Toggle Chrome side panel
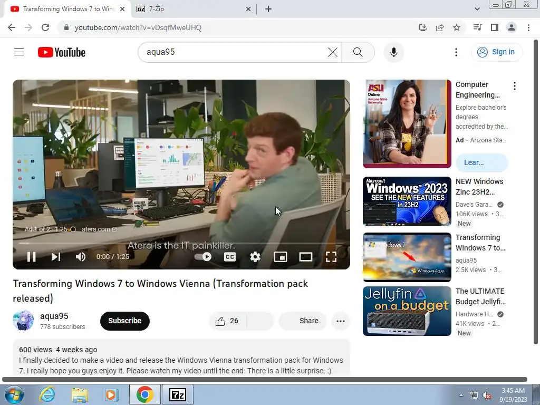The width and height of the screenshot is (540, 405). click(495, 27)
